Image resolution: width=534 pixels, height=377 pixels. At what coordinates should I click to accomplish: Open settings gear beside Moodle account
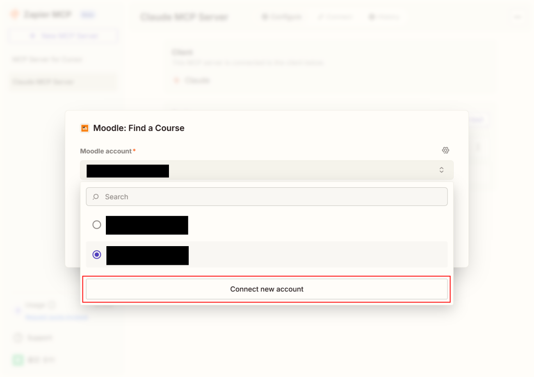pyautogui.click(x=445, y=150)
